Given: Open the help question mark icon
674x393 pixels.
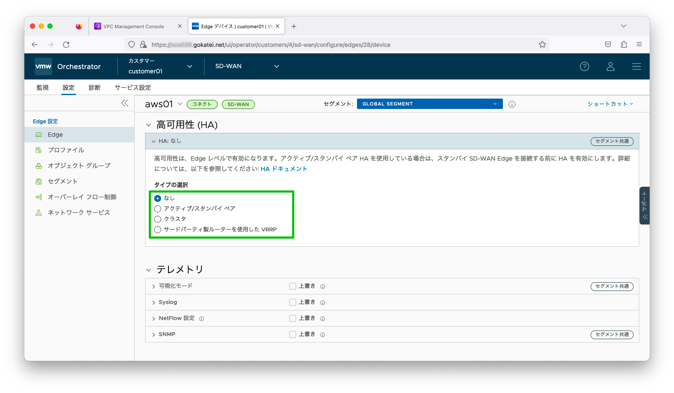Looking at the screenshot, I should (x=585, y=66).
